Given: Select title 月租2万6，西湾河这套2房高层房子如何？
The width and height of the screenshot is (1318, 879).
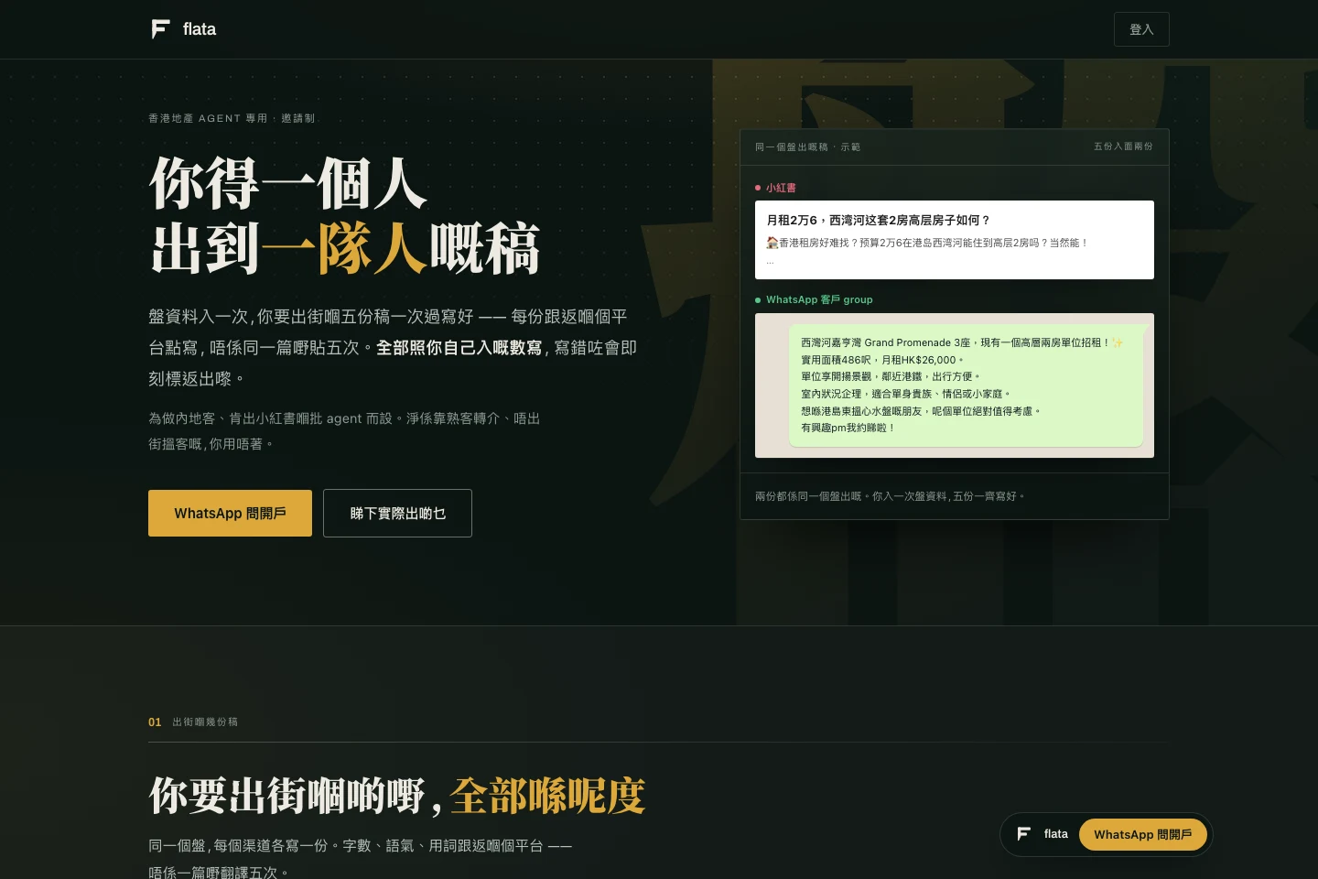Looking at the screenshot, I should (x=879, y=221).
